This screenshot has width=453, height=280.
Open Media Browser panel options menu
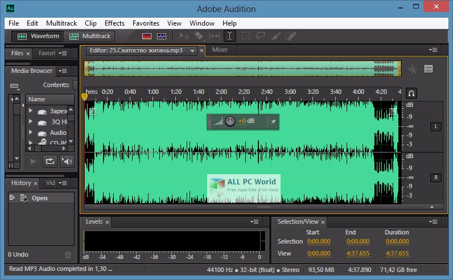(63, 71)
